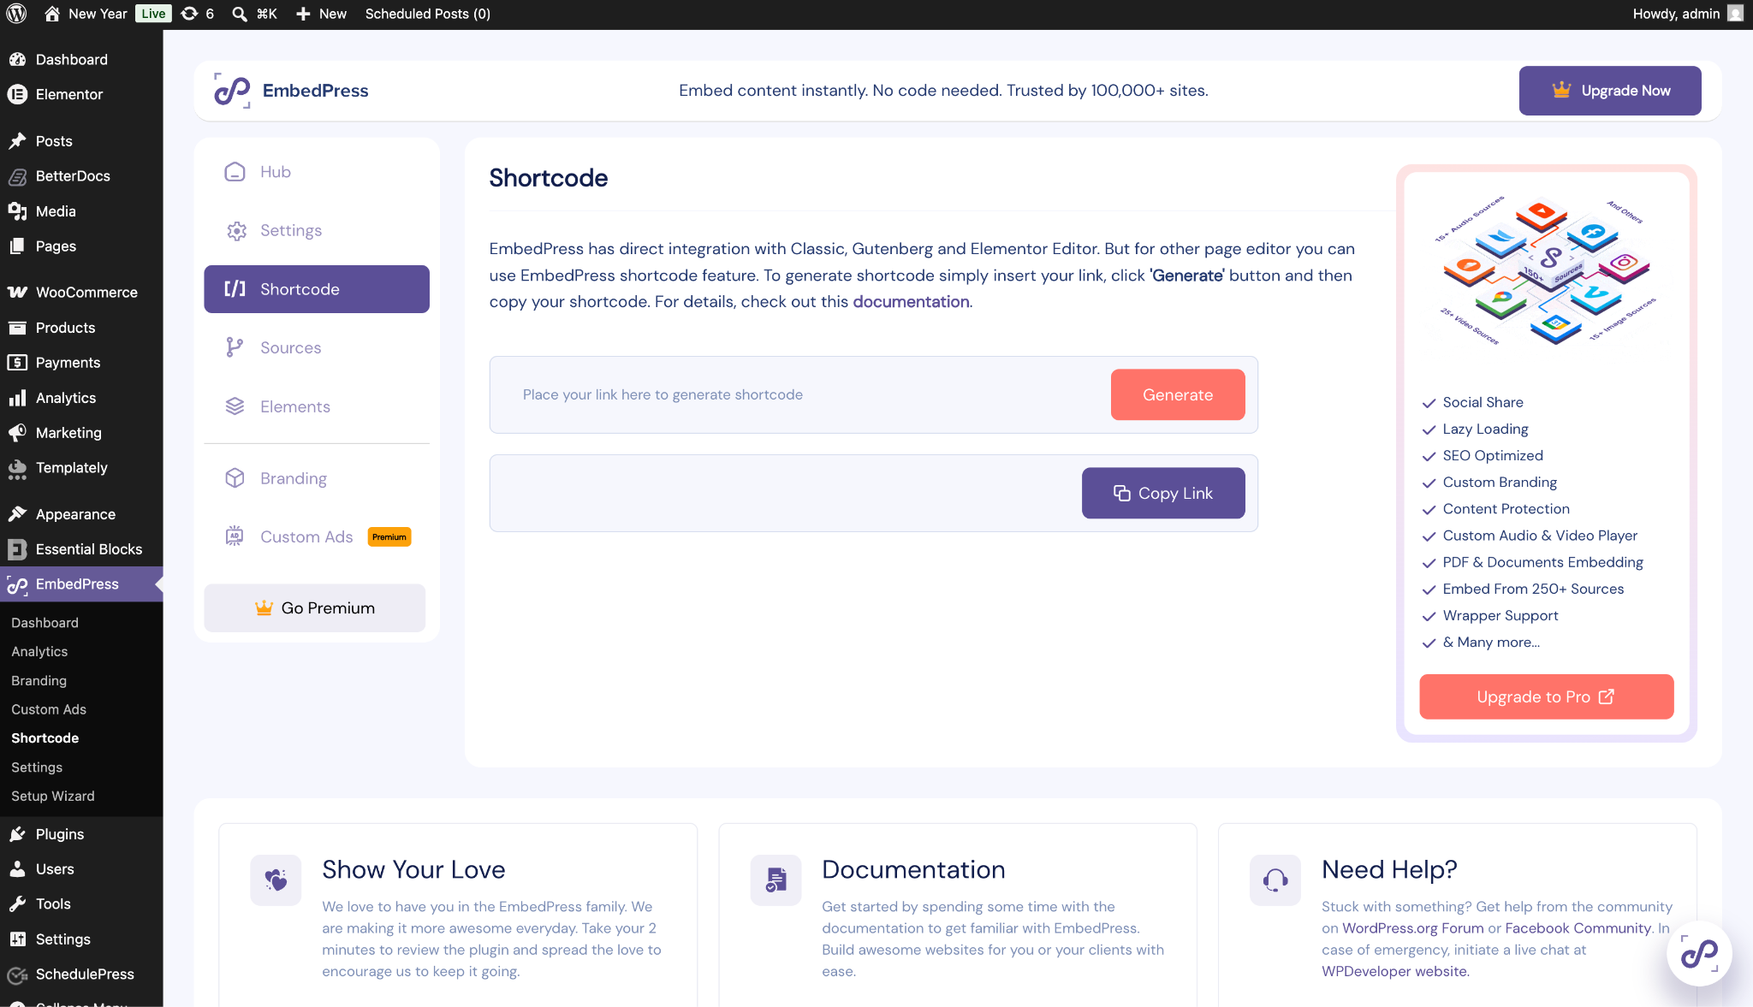
Task: Click the 250+ sources illustration
Action: tap(1547, 272)
